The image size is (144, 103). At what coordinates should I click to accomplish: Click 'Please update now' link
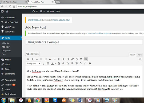tap(61, 20)
